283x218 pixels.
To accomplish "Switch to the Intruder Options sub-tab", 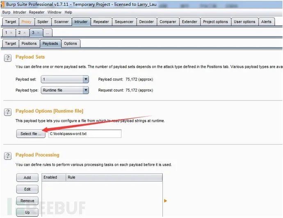I will (x=71, y=44).
